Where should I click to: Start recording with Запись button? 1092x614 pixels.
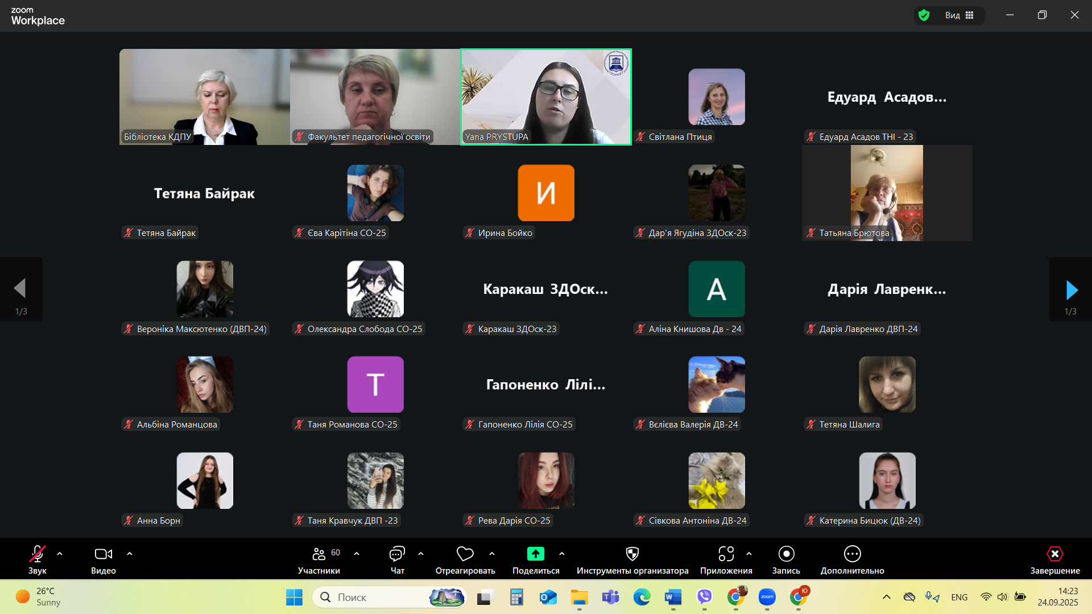(x=786, y=554)
